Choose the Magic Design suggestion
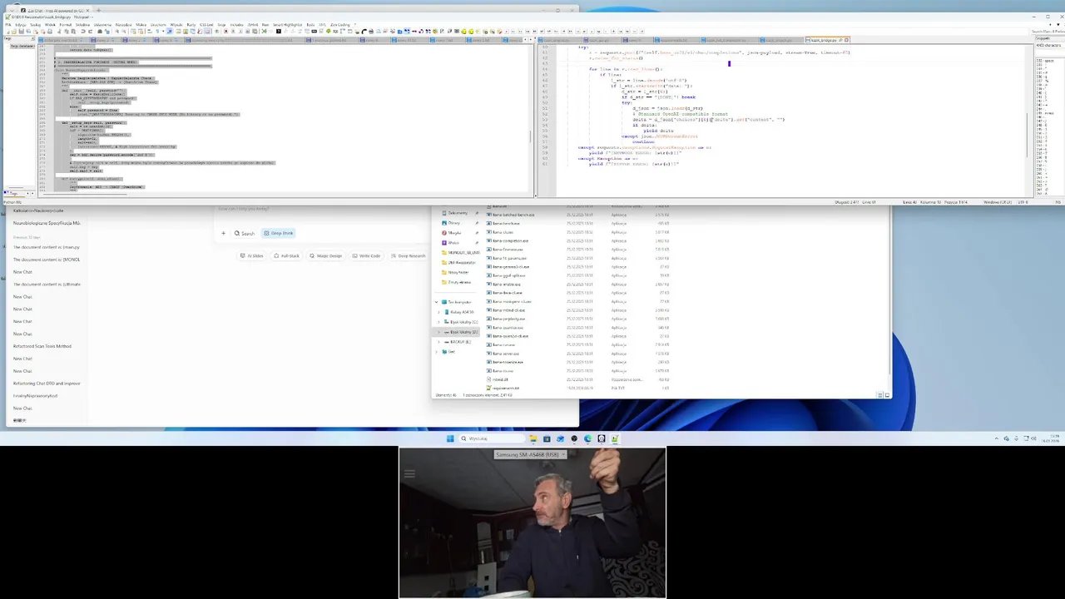Screen dimensions: 1065x599 [325, 255]
